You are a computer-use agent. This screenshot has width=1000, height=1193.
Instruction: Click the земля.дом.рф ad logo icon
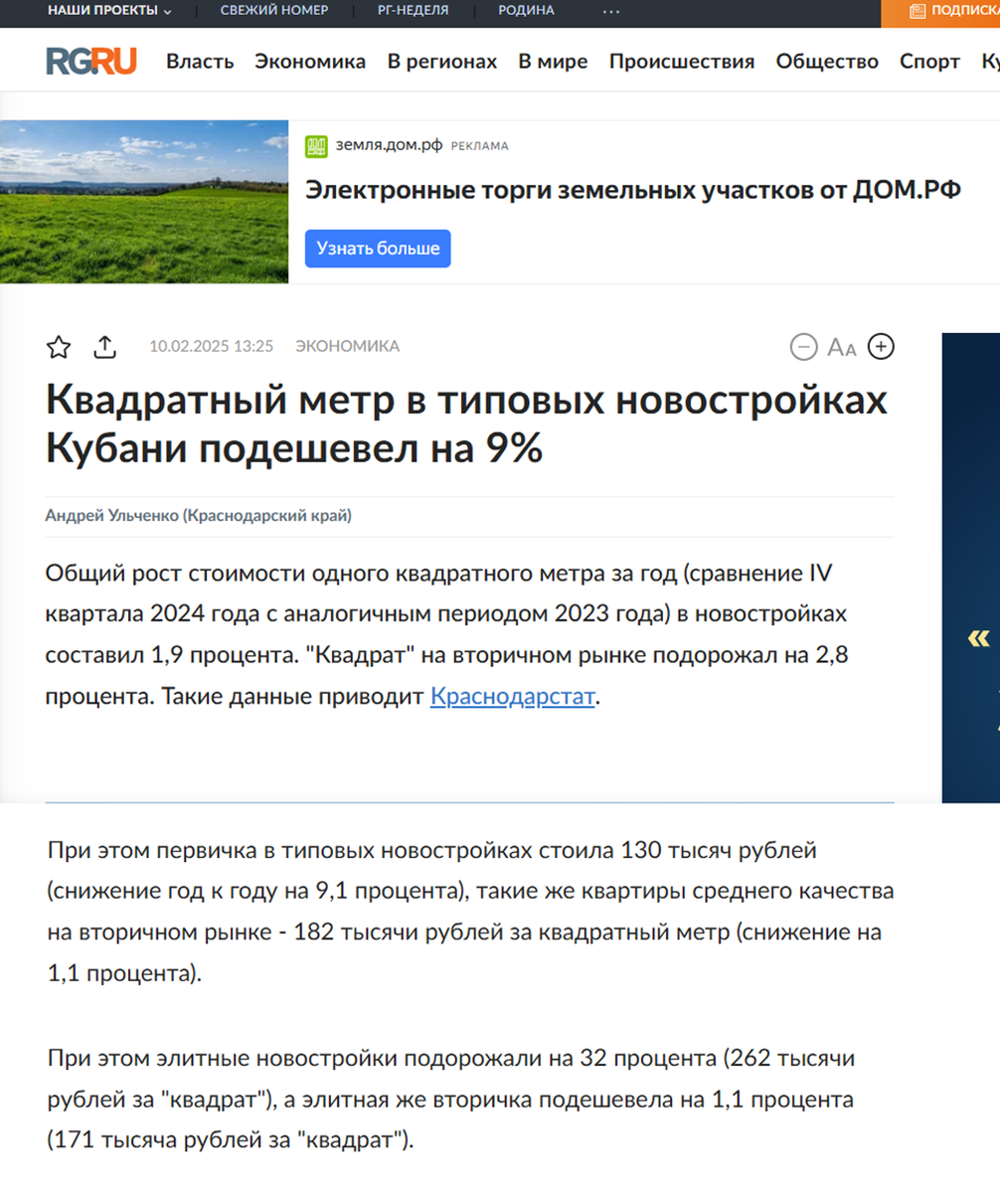point(316,146)
